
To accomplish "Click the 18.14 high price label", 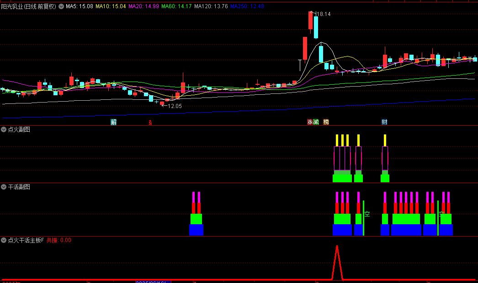I will 324,14.
